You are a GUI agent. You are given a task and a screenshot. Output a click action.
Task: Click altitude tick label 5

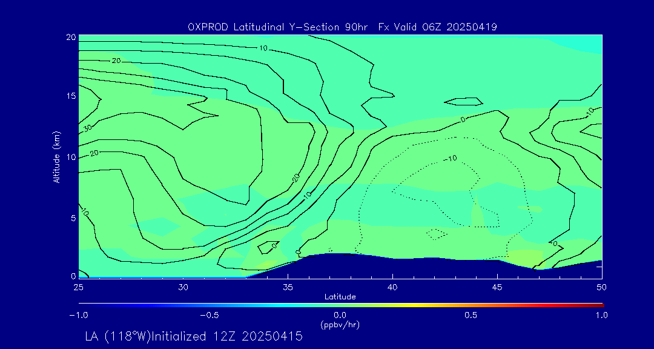pyautogui.click(x=73, y=218)
